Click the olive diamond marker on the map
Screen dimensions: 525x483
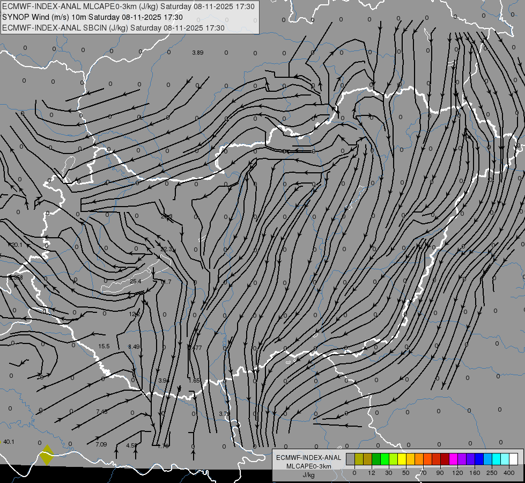pyautogui.click(x=47, y=455)
